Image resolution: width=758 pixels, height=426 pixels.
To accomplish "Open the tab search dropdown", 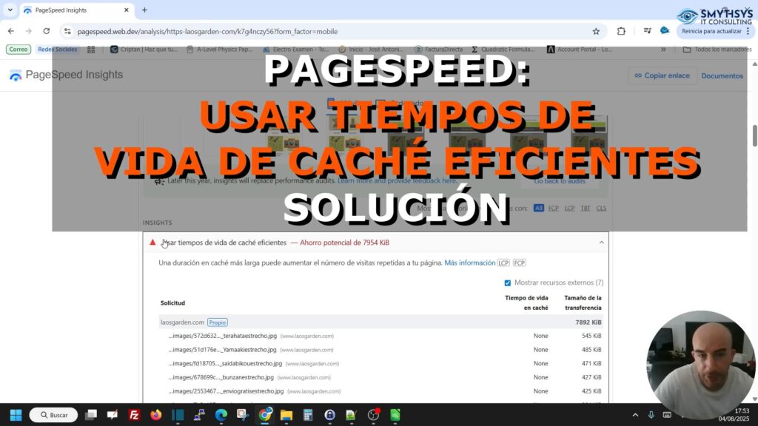I will tap(10, 10).
